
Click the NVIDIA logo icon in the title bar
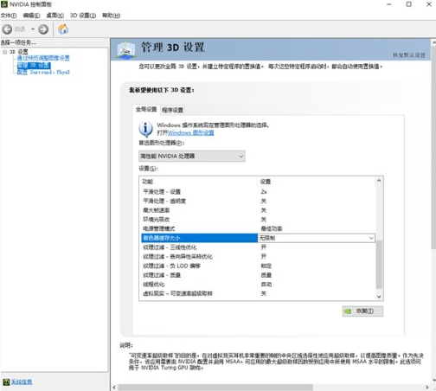[3, 4]
